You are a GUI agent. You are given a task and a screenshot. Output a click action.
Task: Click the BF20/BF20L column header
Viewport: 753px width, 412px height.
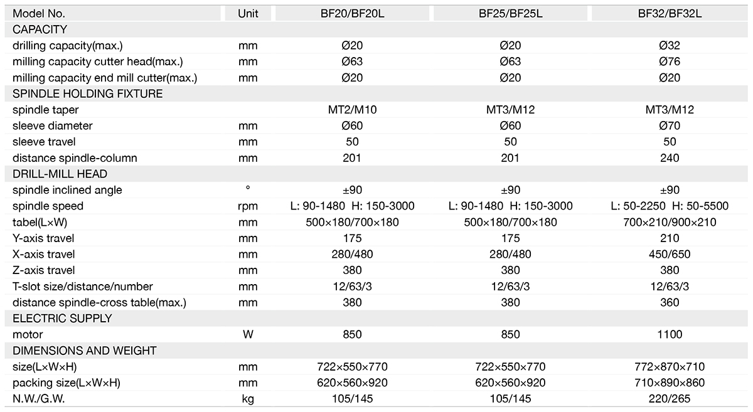click(352, 13)
